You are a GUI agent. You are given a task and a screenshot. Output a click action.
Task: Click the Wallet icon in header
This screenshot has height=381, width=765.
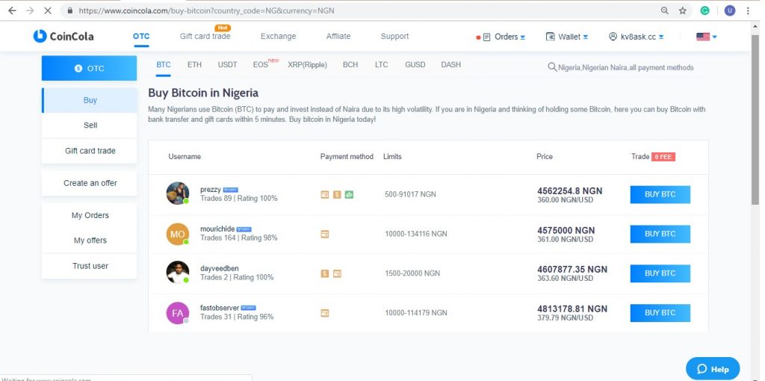point(551,37)
